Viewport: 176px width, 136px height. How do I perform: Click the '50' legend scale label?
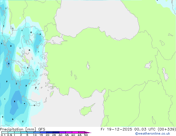86,135
